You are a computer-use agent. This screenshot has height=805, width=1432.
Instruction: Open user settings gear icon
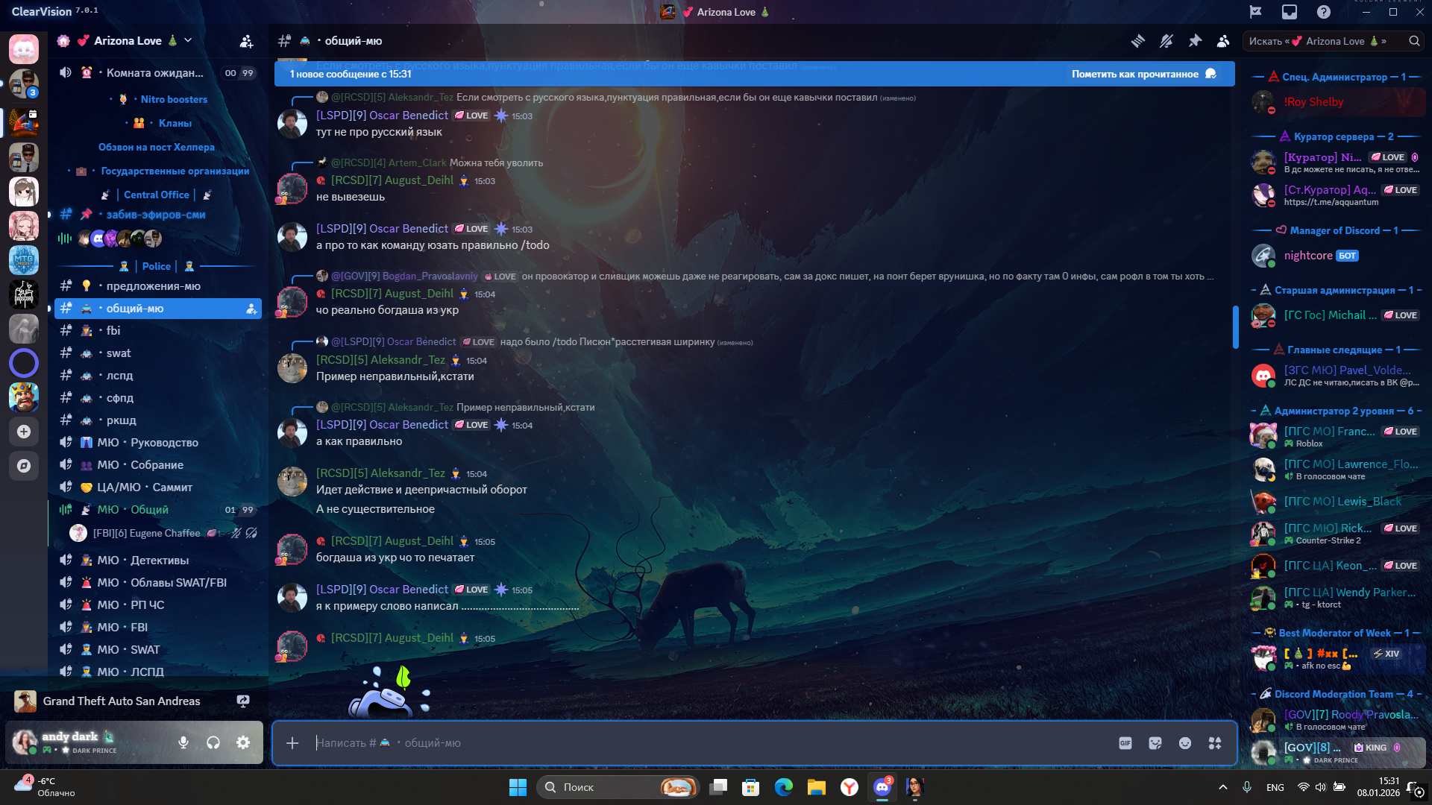243,742
